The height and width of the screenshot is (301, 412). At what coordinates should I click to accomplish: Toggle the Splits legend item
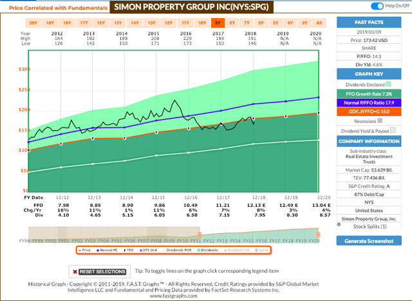tap(262, 250)
